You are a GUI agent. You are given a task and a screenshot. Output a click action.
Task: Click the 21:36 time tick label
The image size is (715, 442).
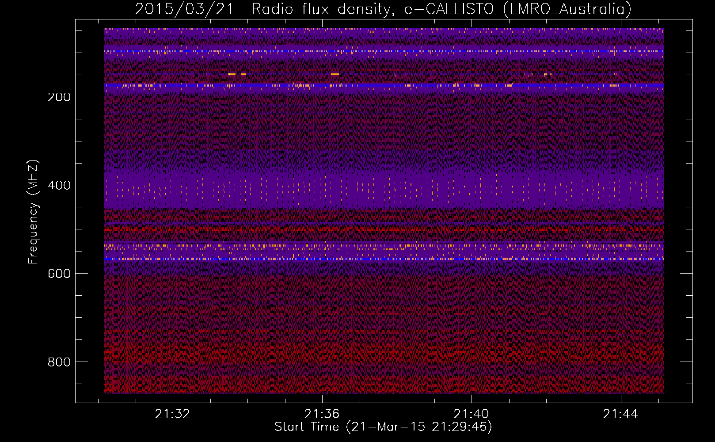click(x=322, y=414)
